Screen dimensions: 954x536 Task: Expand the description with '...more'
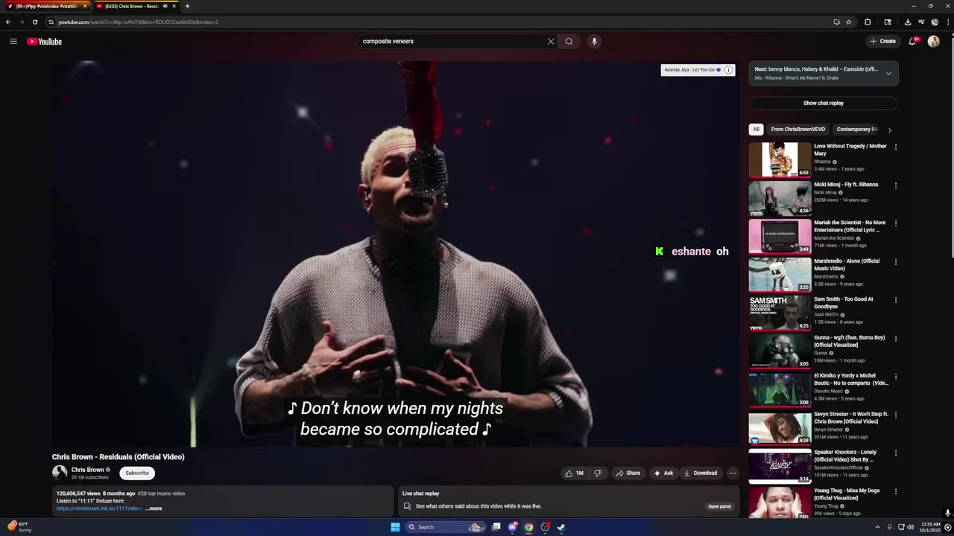click(154, 508)
